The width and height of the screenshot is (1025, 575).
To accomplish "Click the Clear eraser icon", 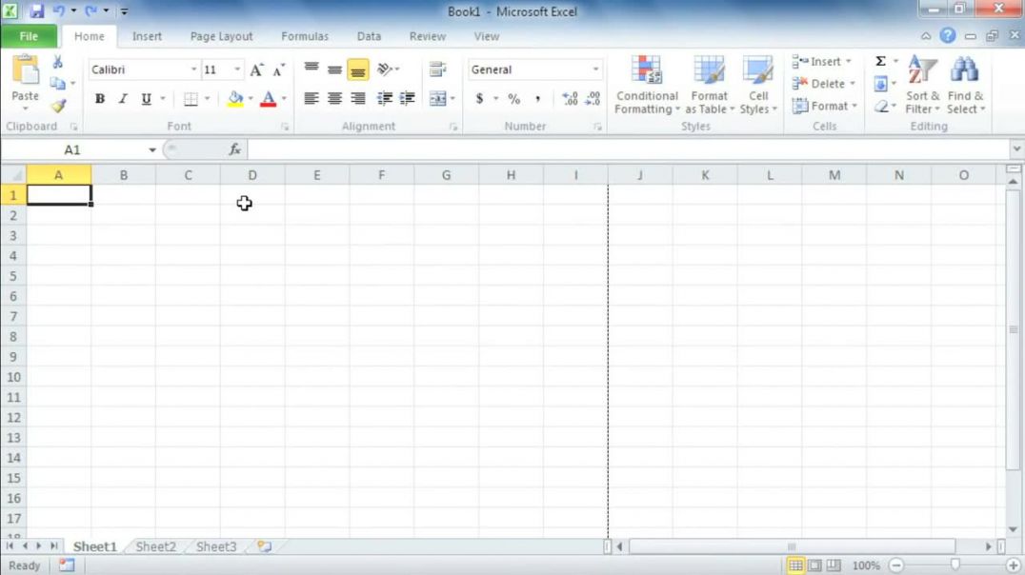I will pyautogui.click(x=881, y=106).
